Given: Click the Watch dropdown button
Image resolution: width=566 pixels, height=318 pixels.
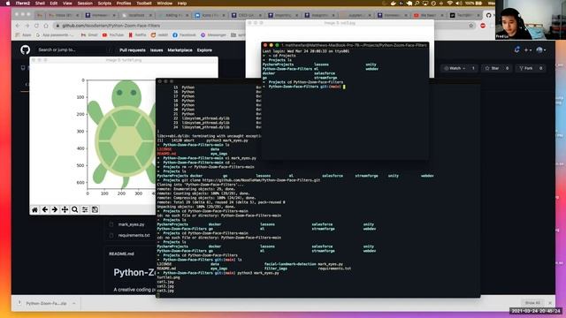Looking at the screenshot, I should [459, 68].
